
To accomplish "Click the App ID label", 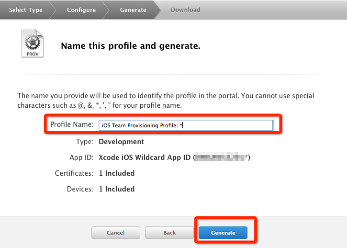I will (81, 158).
